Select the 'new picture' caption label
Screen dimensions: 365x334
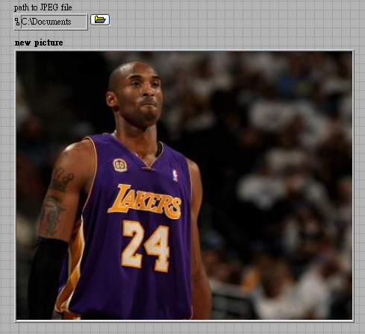[x=39, y=42]
